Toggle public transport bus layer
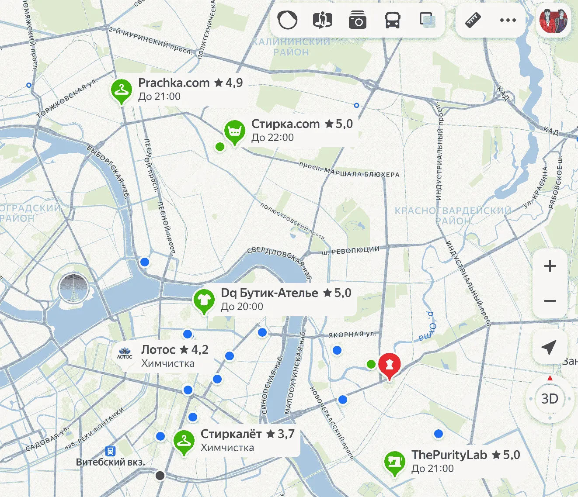578x497 pixels. point(392,20)
